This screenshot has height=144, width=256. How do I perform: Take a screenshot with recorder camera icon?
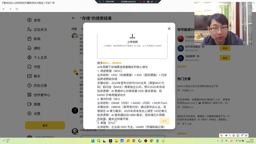(148, 2)
